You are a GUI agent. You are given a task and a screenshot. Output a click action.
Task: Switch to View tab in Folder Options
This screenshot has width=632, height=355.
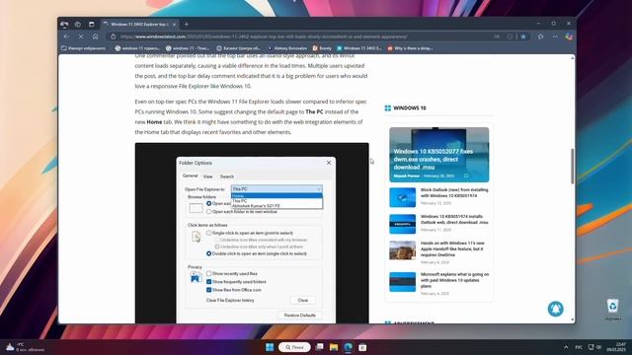point(207,177)
